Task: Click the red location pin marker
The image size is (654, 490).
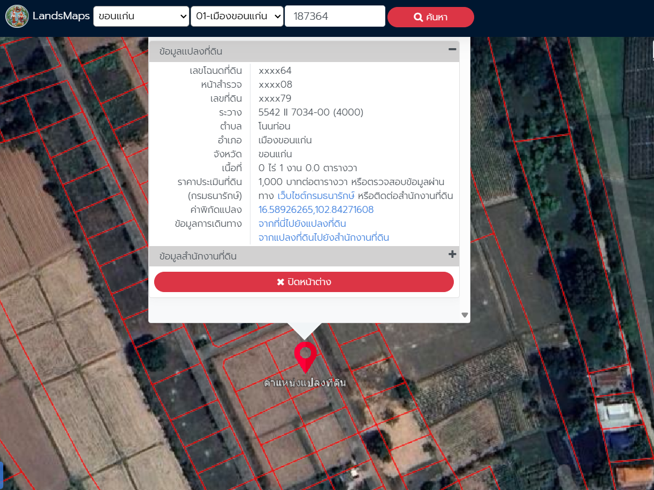Action: click(x=305, y=355)
